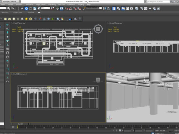This screenshot has width=179, height=134.
Task: Open the Graph Editors menu
Action: (x=41, y=4)
